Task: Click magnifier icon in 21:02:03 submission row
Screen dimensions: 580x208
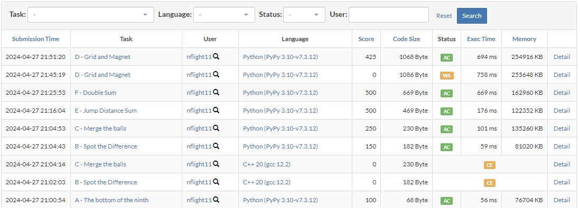Action: [216, 182]
